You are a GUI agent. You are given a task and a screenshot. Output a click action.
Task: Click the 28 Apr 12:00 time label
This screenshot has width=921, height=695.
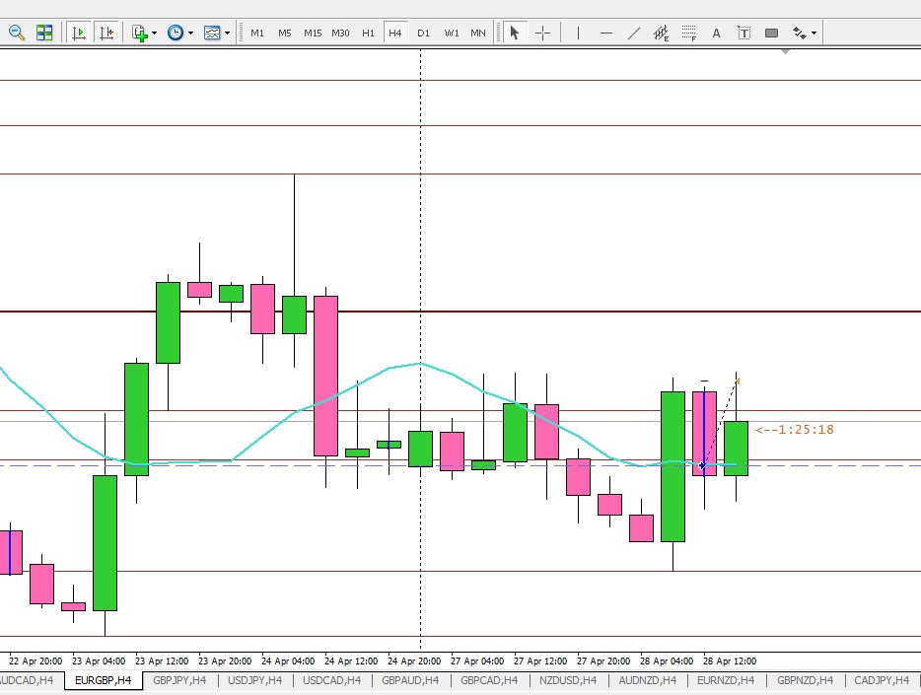pyautogui.click(x=730, y=660)
